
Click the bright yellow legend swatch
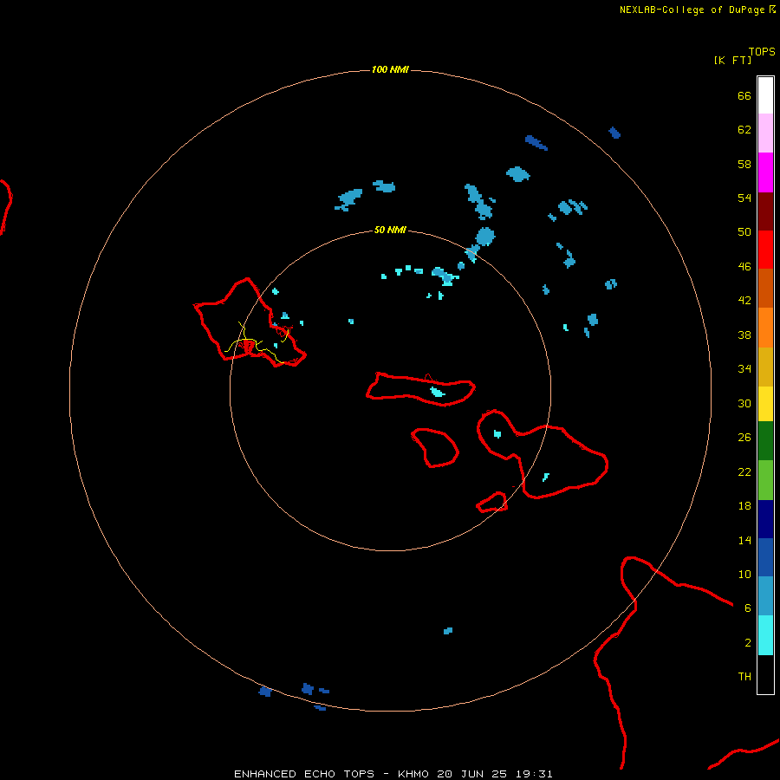(x=765, y=403)
